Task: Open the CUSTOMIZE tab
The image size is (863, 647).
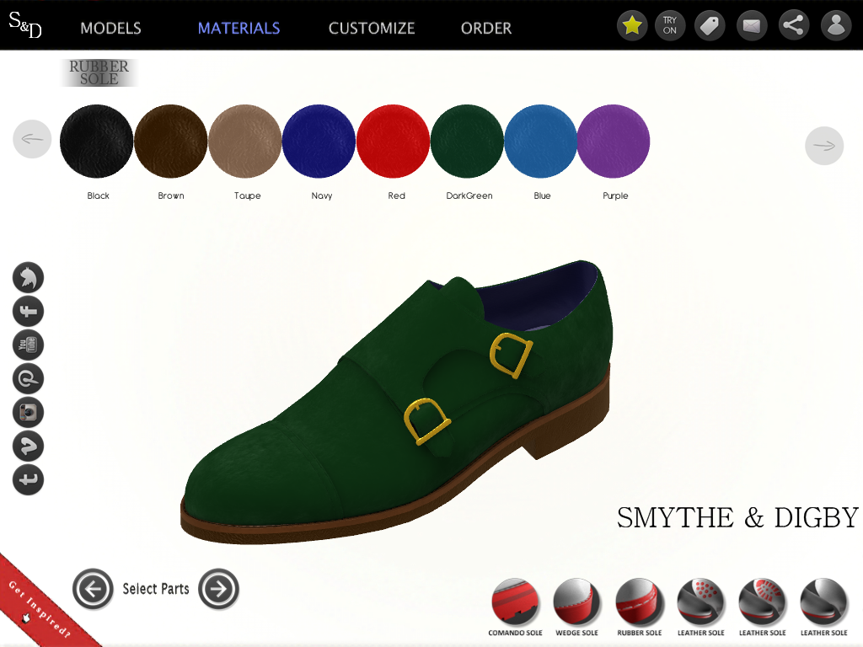Action: point(372,28)
